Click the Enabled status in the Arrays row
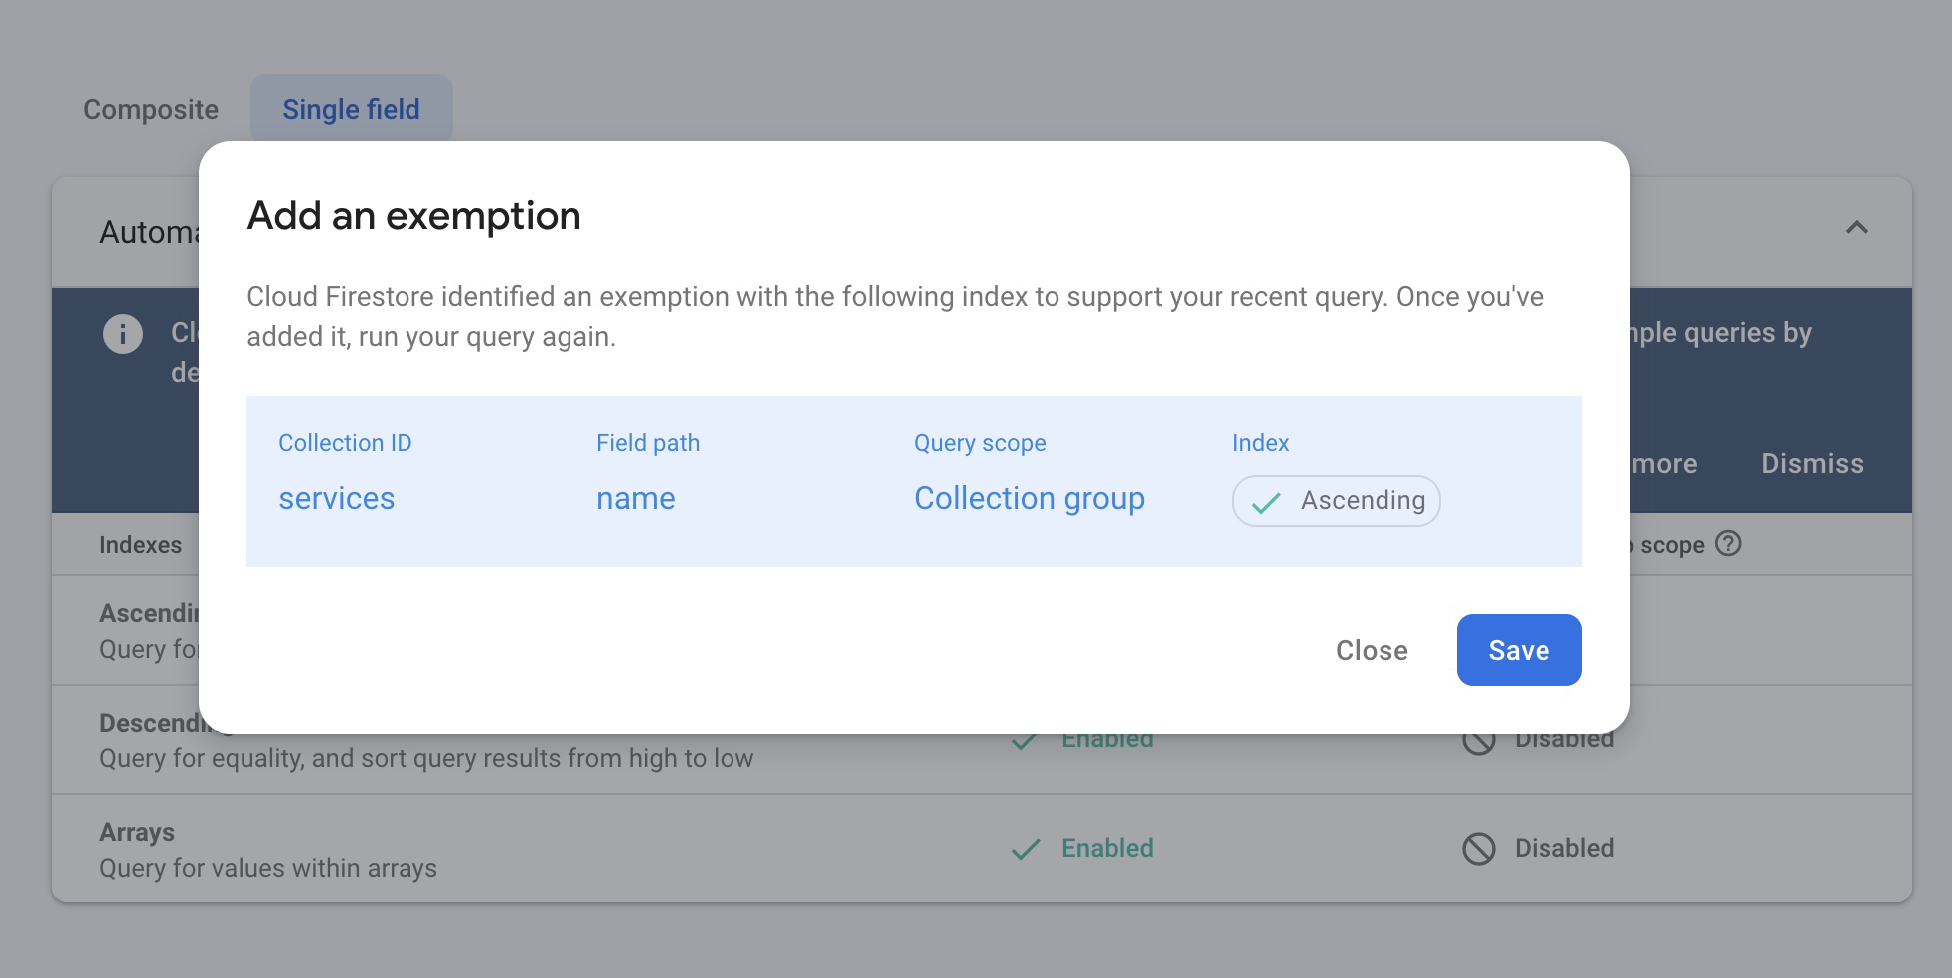This screenshot has height=978, width=1952. coord(1107,848)
